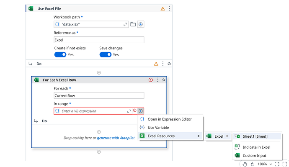289x167 pixels.
Task: Toggle the Save changes switch
Action: point(106,55)
